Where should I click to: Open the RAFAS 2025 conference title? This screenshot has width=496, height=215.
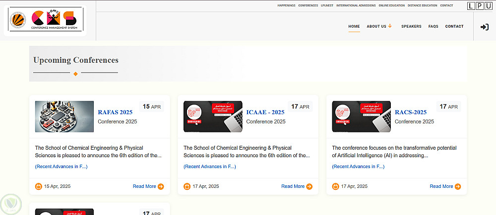(x=115, y=112)
